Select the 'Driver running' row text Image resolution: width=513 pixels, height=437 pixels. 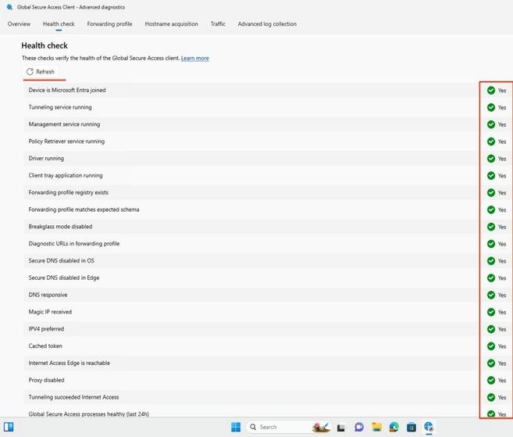coord(46,158)
